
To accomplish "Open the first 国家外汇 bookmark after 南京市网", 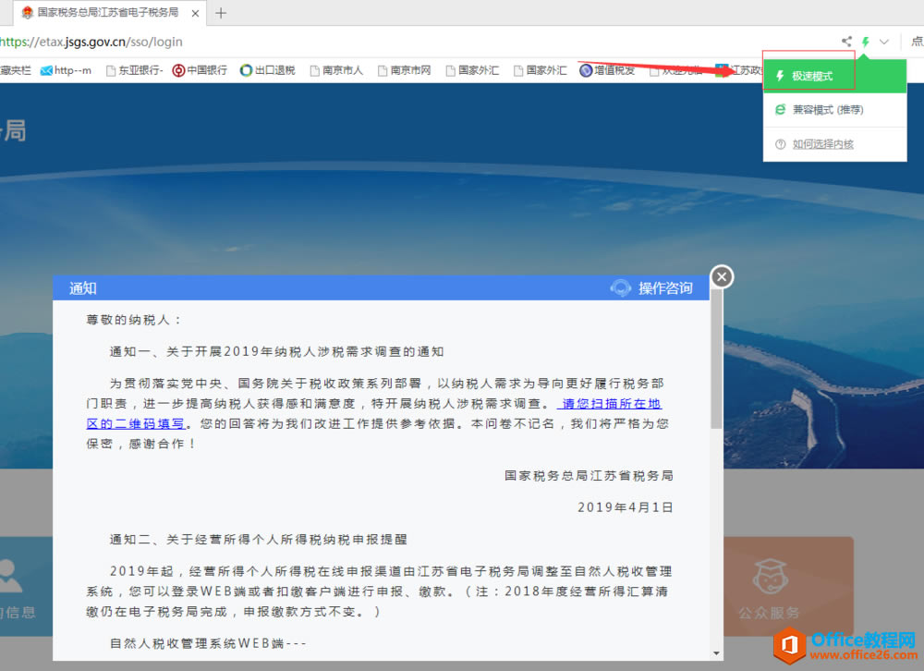I will 472,71.
